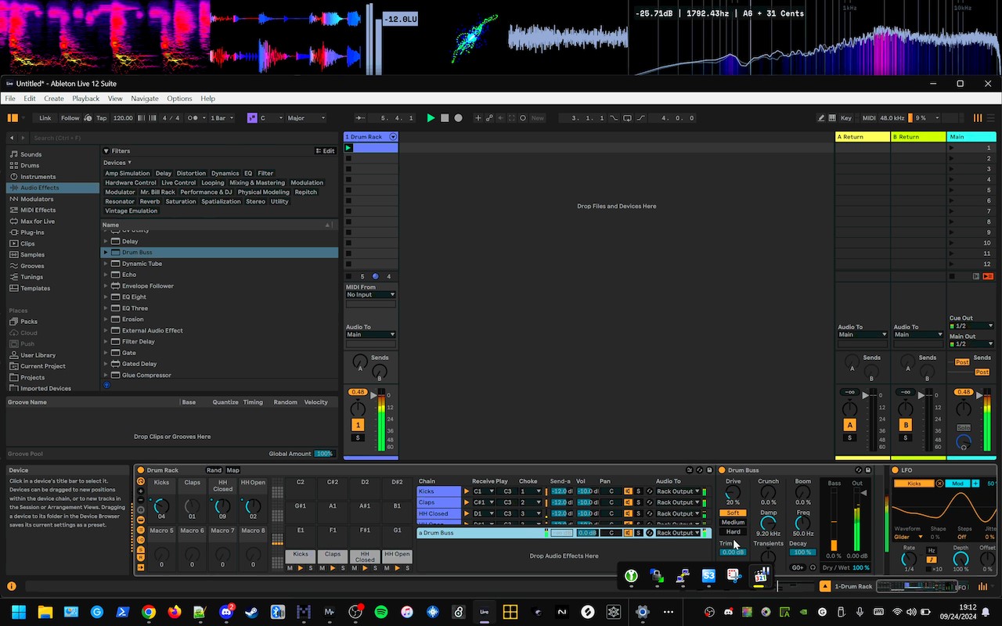The width and height of the screenshot is (1002, 626).
Task: Click the Link button
Action: (45, 118)
